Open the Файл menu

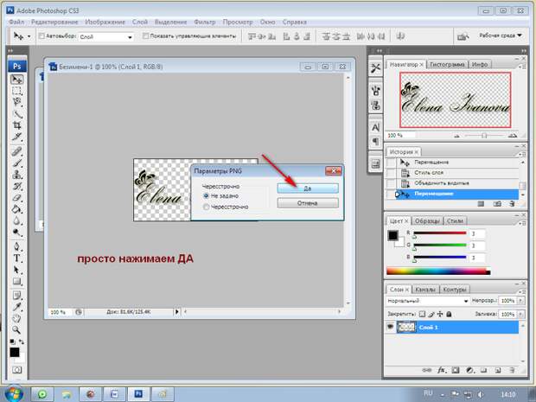[x=16, y=22]
